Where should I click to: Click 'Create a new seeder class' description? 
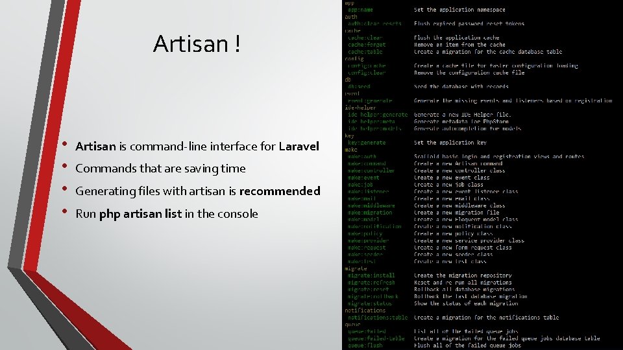tap(454, 254)
